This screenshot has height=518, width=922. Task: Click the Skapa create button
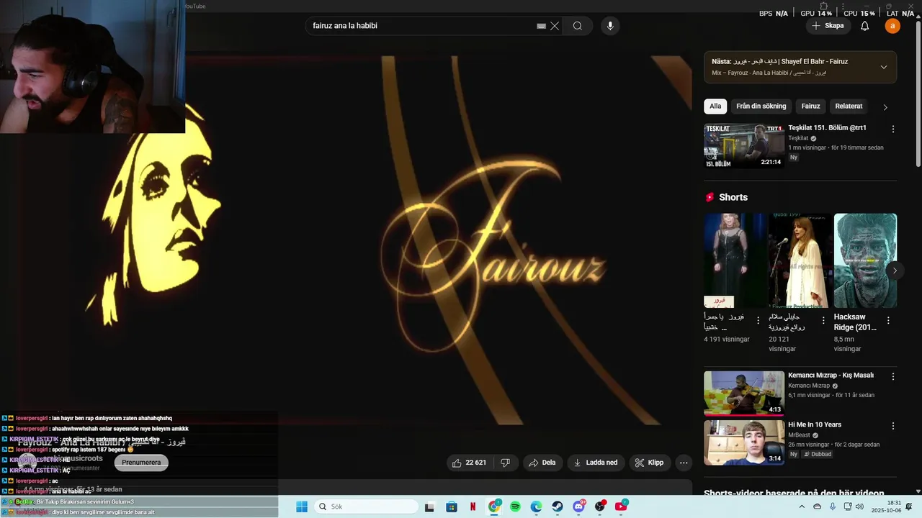point(828,26)
